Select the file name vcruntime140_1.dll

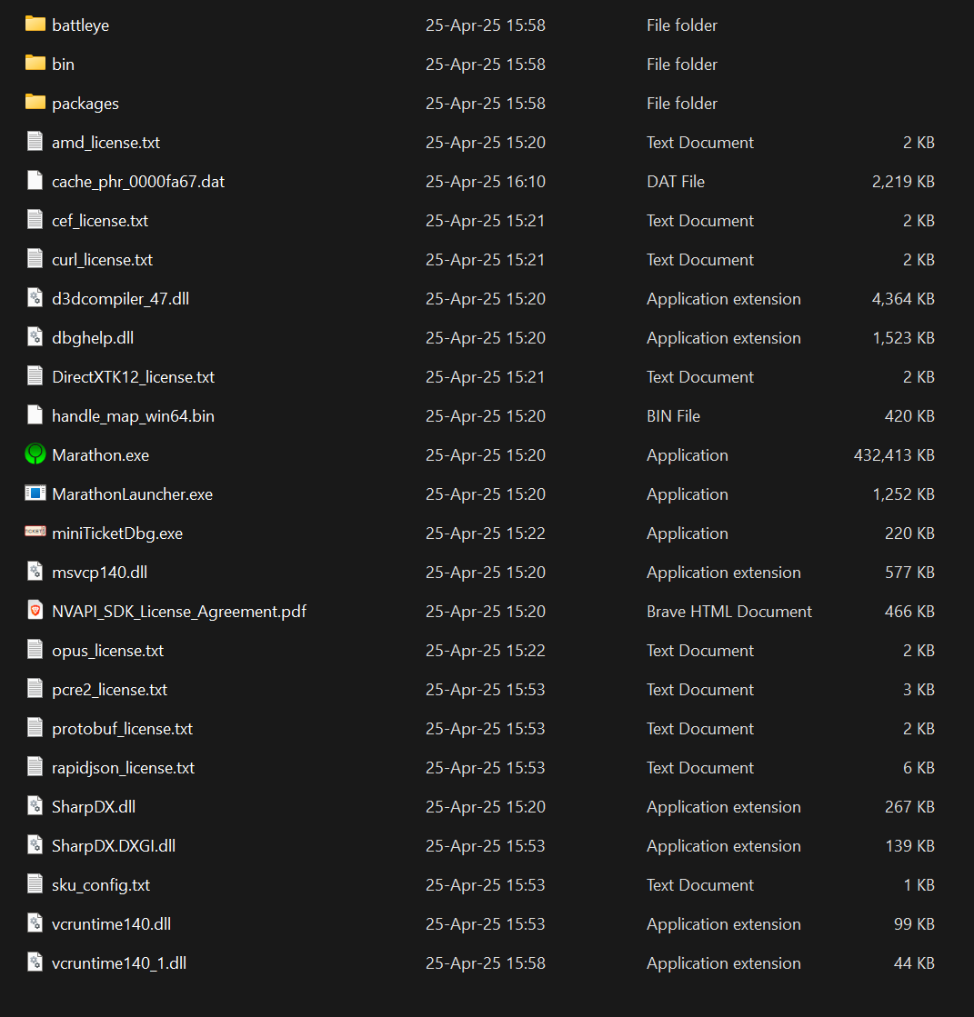click(x=119, y=963)
